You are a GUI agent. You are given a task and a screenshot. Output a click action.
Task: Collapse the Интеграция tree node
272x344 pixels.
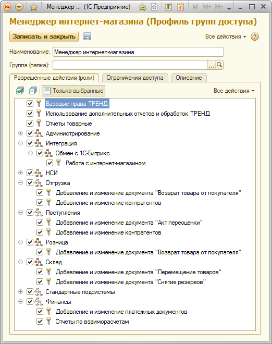[20, 143]
